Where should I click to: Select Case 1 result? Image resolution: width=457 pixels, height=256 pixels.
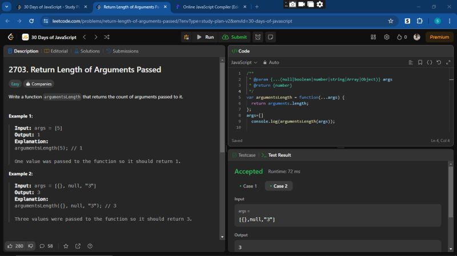click(x=248, y=186)
